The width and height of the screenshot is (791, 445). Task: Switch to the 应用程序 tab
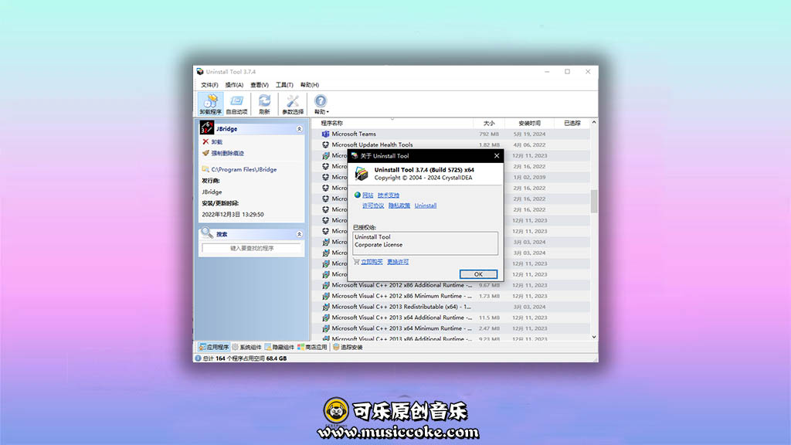tap(213, 347)
